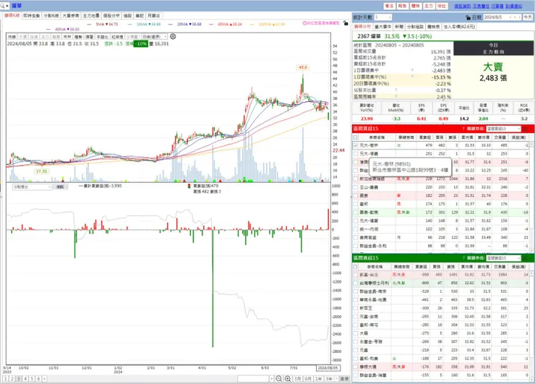Set chart range to 1年

point(318,378)
